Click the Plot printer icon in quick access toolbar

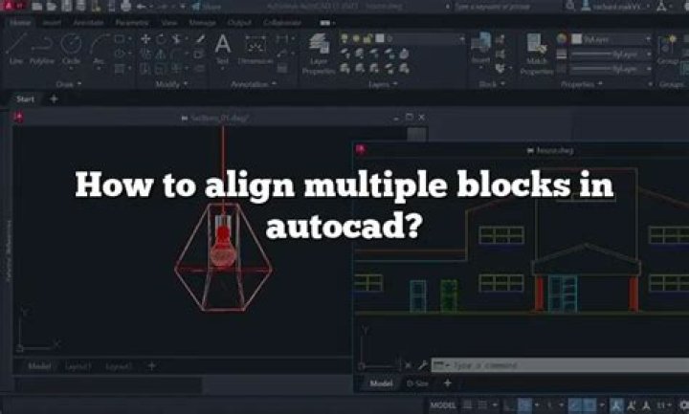point(125,6)
